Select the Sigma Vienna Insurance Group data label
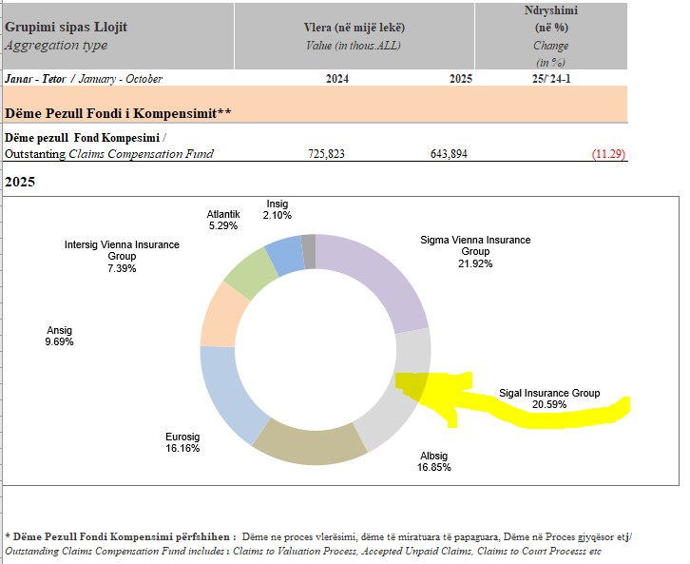This screenshot has width=690, height=564. click(475, 252)
